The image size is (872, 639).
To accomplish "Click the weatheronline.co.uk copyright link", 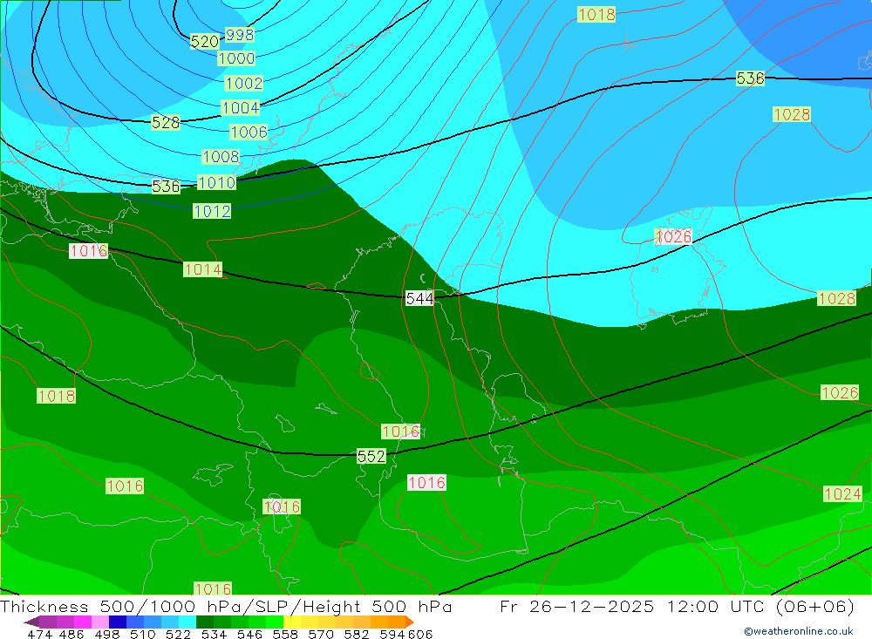I will point(798,631).
